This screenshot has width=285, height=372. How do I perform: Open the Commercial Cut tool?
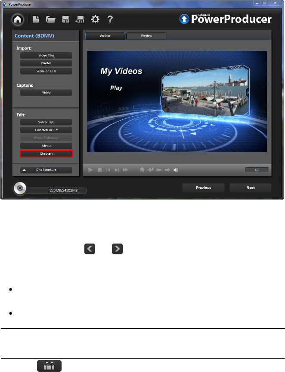(46, 130)
